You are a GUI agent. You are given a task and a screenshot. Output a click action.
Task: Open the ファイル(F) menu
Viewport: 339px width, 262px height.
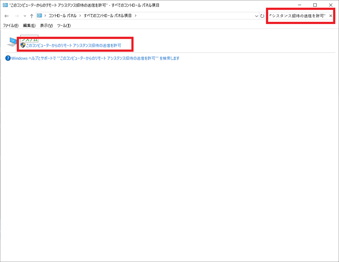(11, 26)
